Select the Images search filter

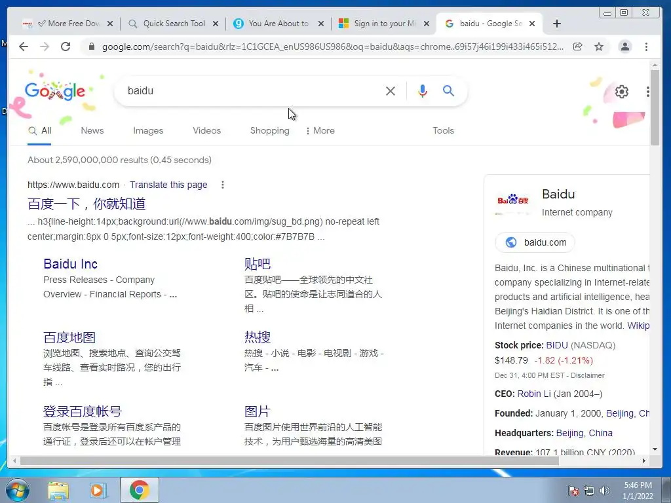[148, 130]
